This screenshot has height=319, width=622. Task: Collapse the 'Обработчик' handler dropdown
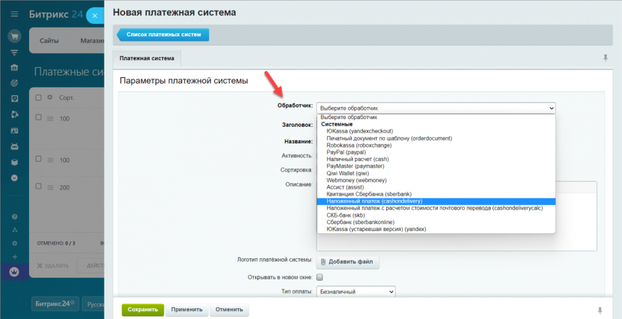click(436, 108)
